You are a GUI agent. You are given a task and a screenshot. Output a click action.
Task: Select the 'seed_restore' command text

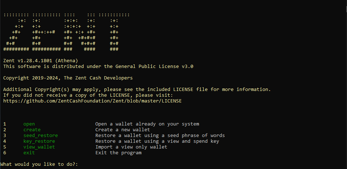click(41, 135)
